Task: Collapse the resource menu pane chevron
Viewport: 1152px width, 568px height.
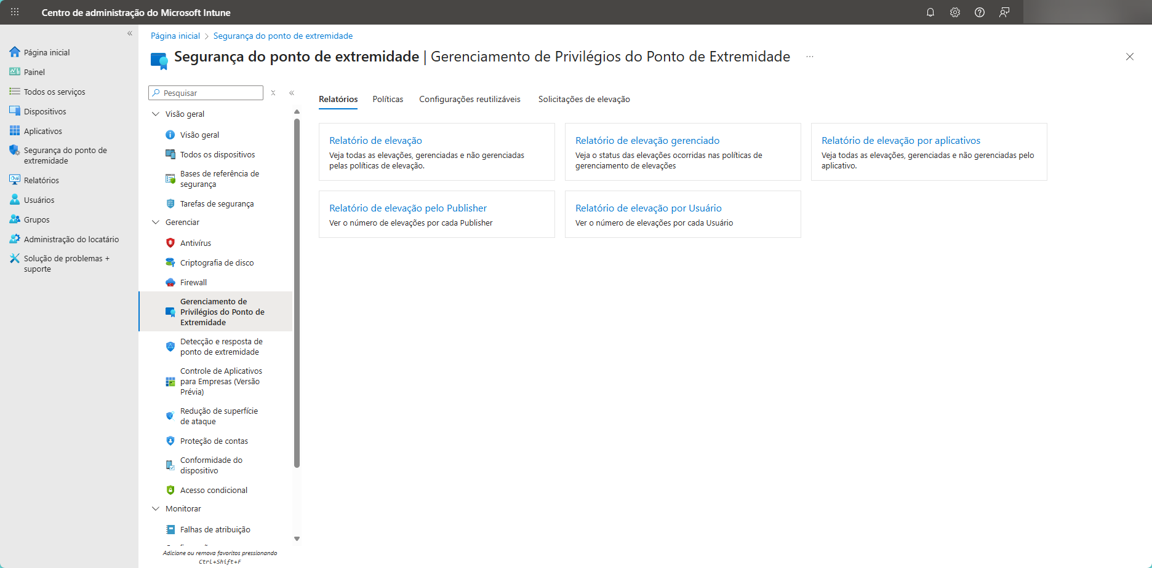Action: click(292, 93)
